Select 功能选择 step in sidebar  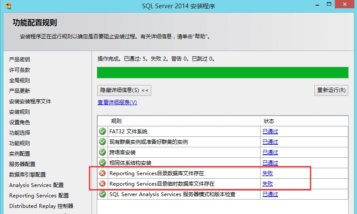[x=20, y=133]
